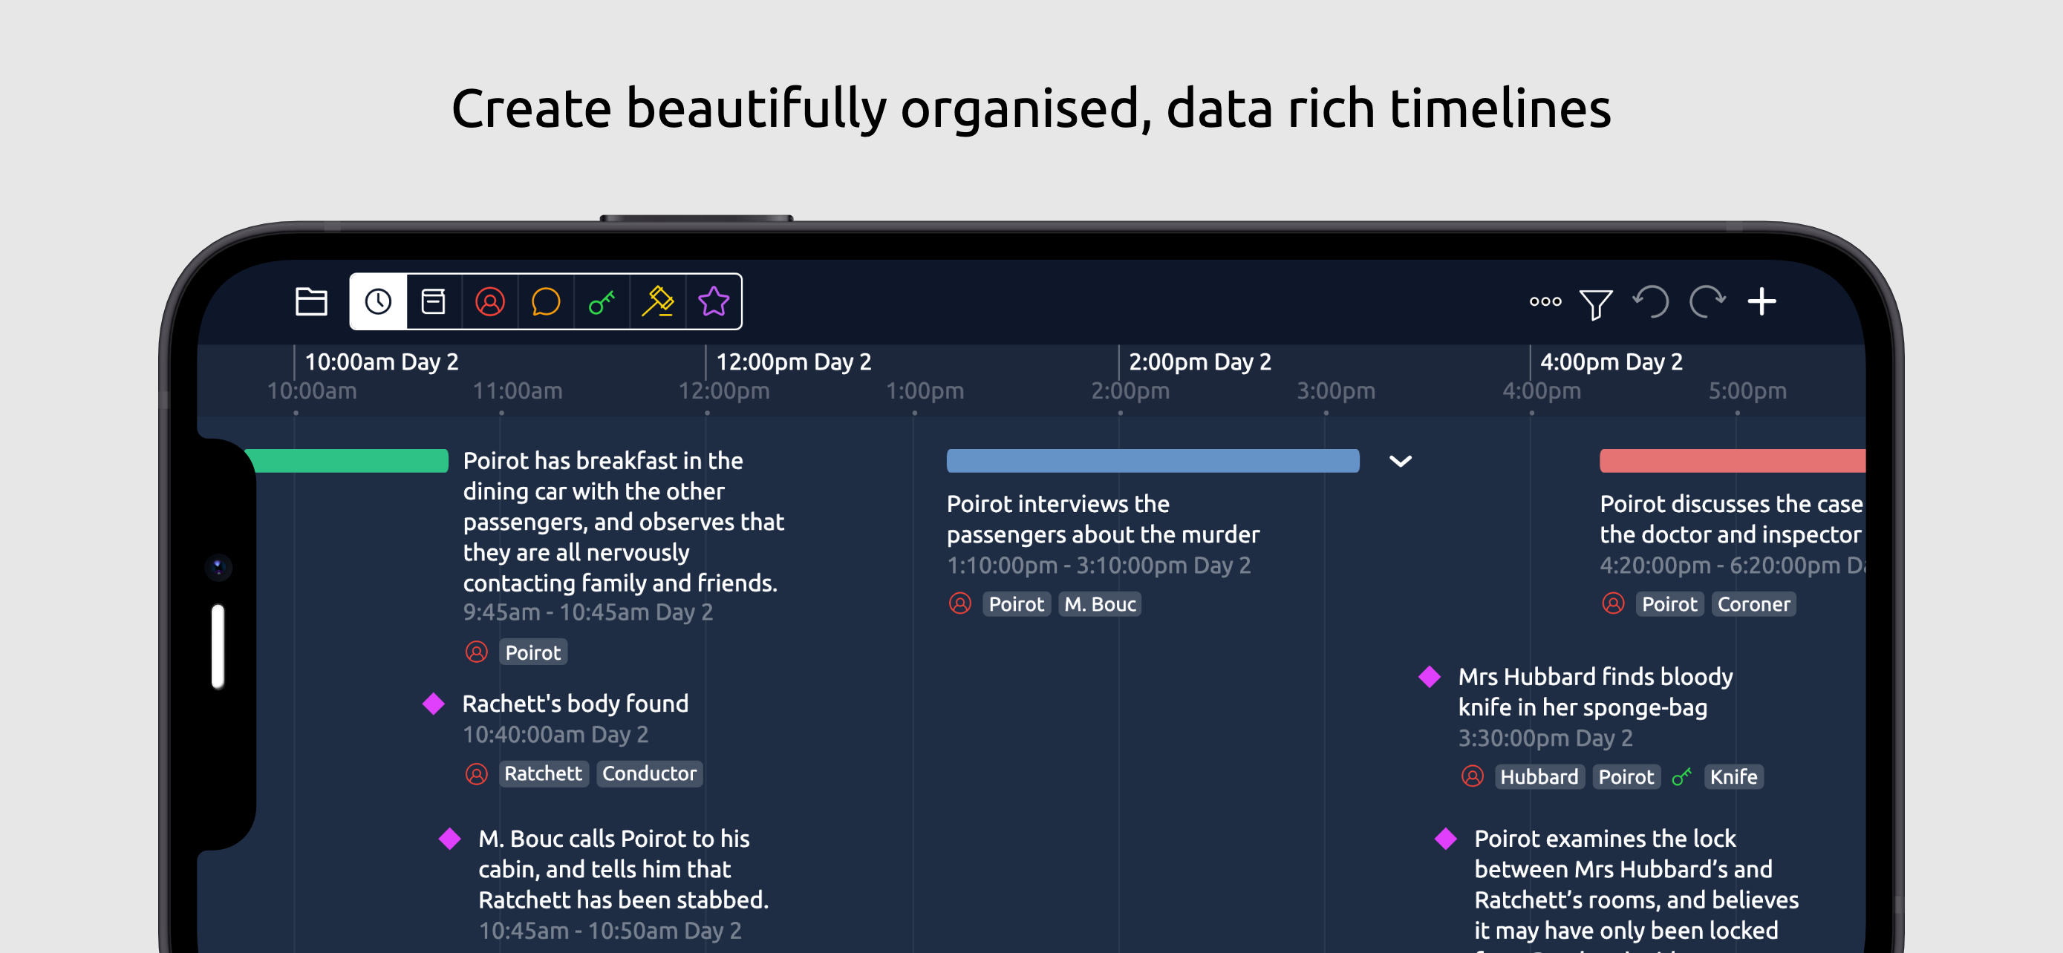Select the green breakfast event bar
2063x953 pixels.
pyautogui.click(x=348, y=461)
